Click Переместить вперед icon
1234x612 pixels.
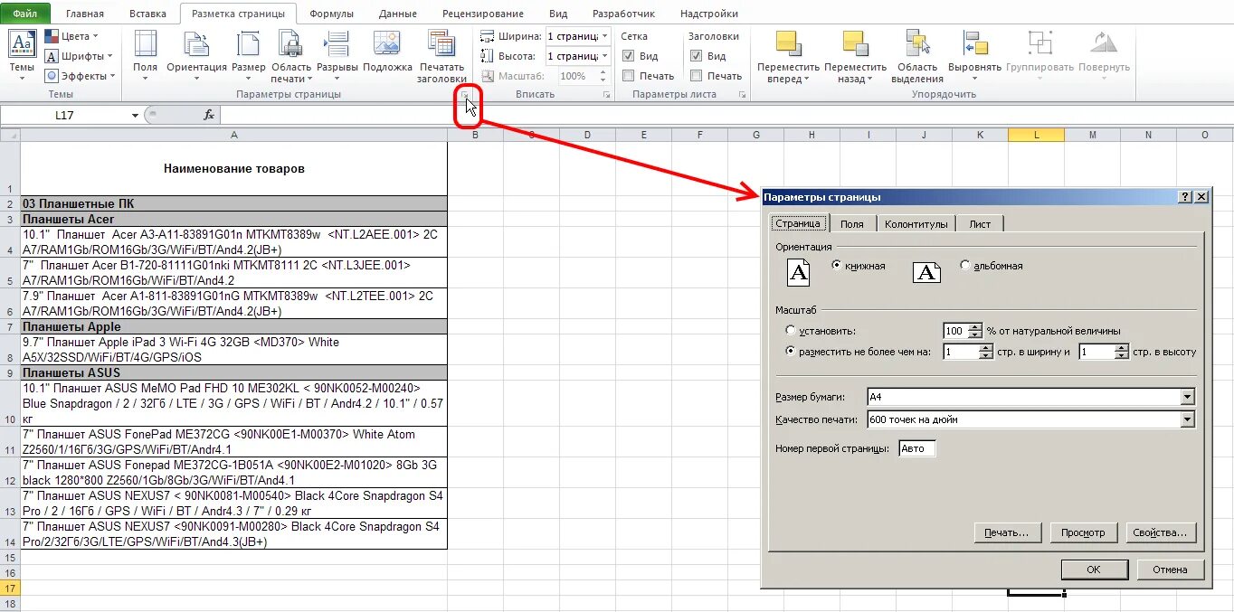pos(788,43)
